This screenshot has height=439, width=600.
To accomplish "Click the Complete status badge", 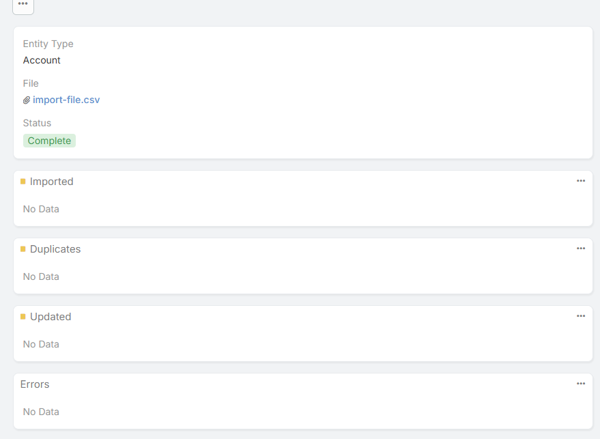I will 49,141.
